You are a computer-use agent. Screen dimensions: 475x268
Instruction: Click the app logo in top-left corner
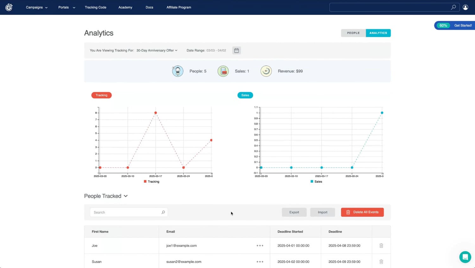click(9, 7)
